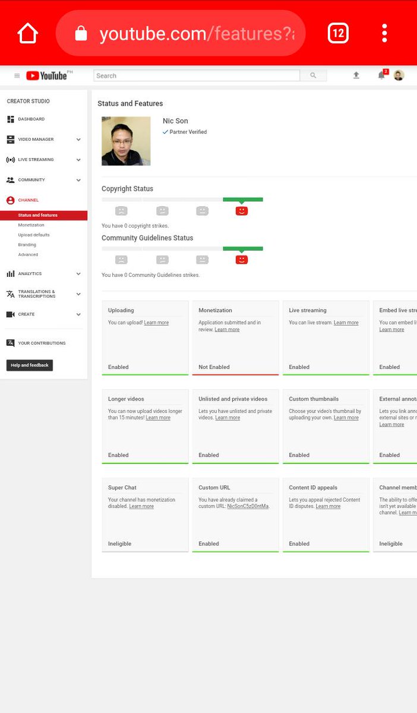Click 'You have 0 Community Guidelines strikes.'

[150, 275]
